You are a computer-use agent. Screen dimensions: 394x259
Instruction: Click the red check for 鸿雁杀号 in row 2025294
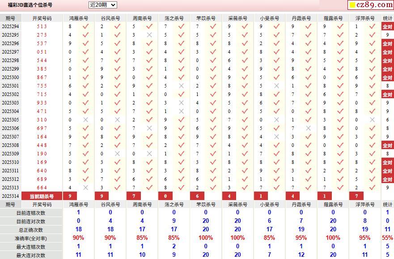click(x=85, y=26)
